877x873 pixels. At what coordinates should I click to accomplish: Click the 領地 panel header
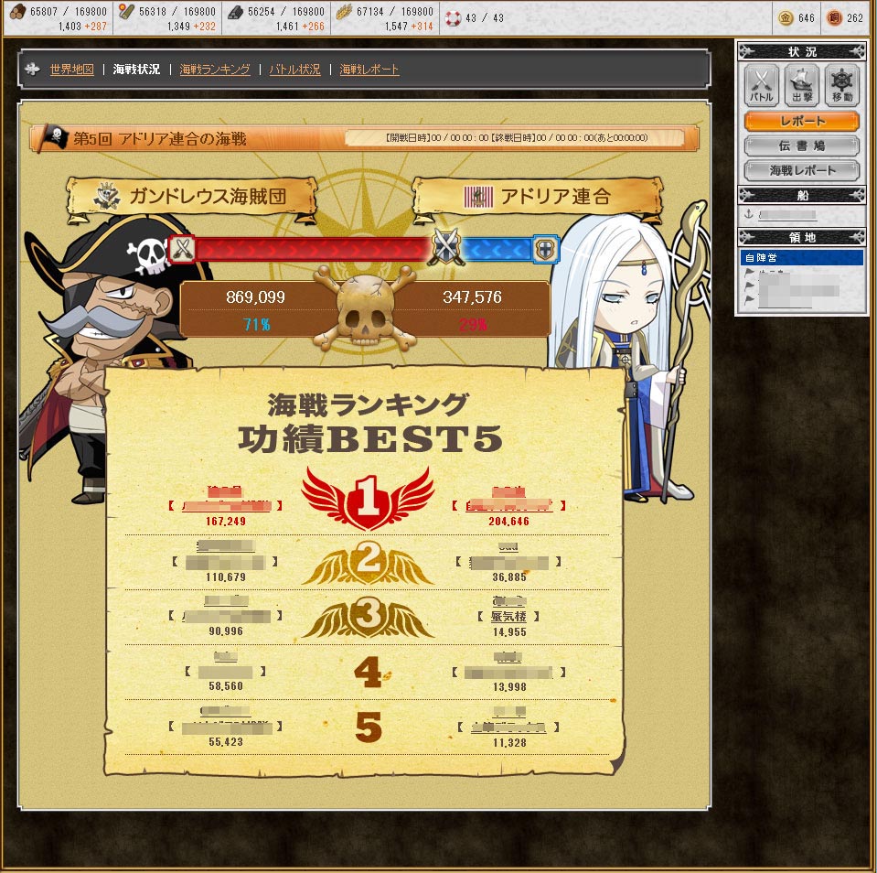tap(801, 237)
